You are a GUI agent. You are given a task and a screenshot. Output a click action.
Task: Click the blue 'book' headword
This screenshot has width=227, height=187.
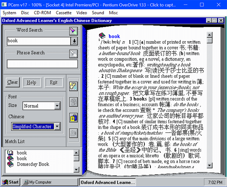click(x=114, y=36)
